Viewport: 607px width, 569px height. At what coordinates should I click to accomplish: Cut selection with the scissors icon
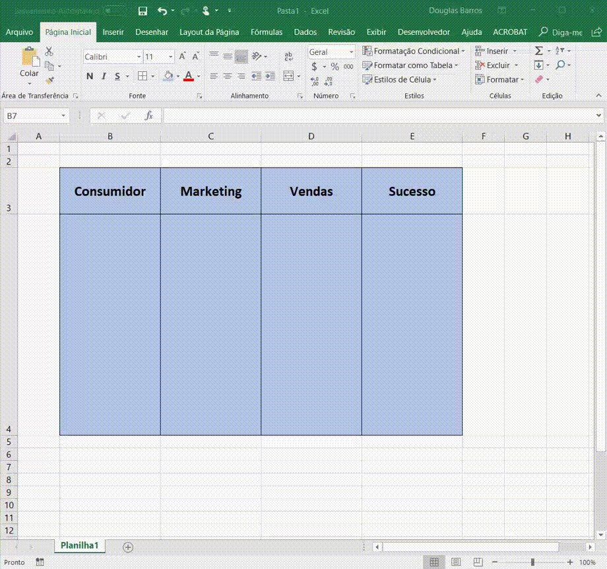pyautogui.click(x=49, y=51)
